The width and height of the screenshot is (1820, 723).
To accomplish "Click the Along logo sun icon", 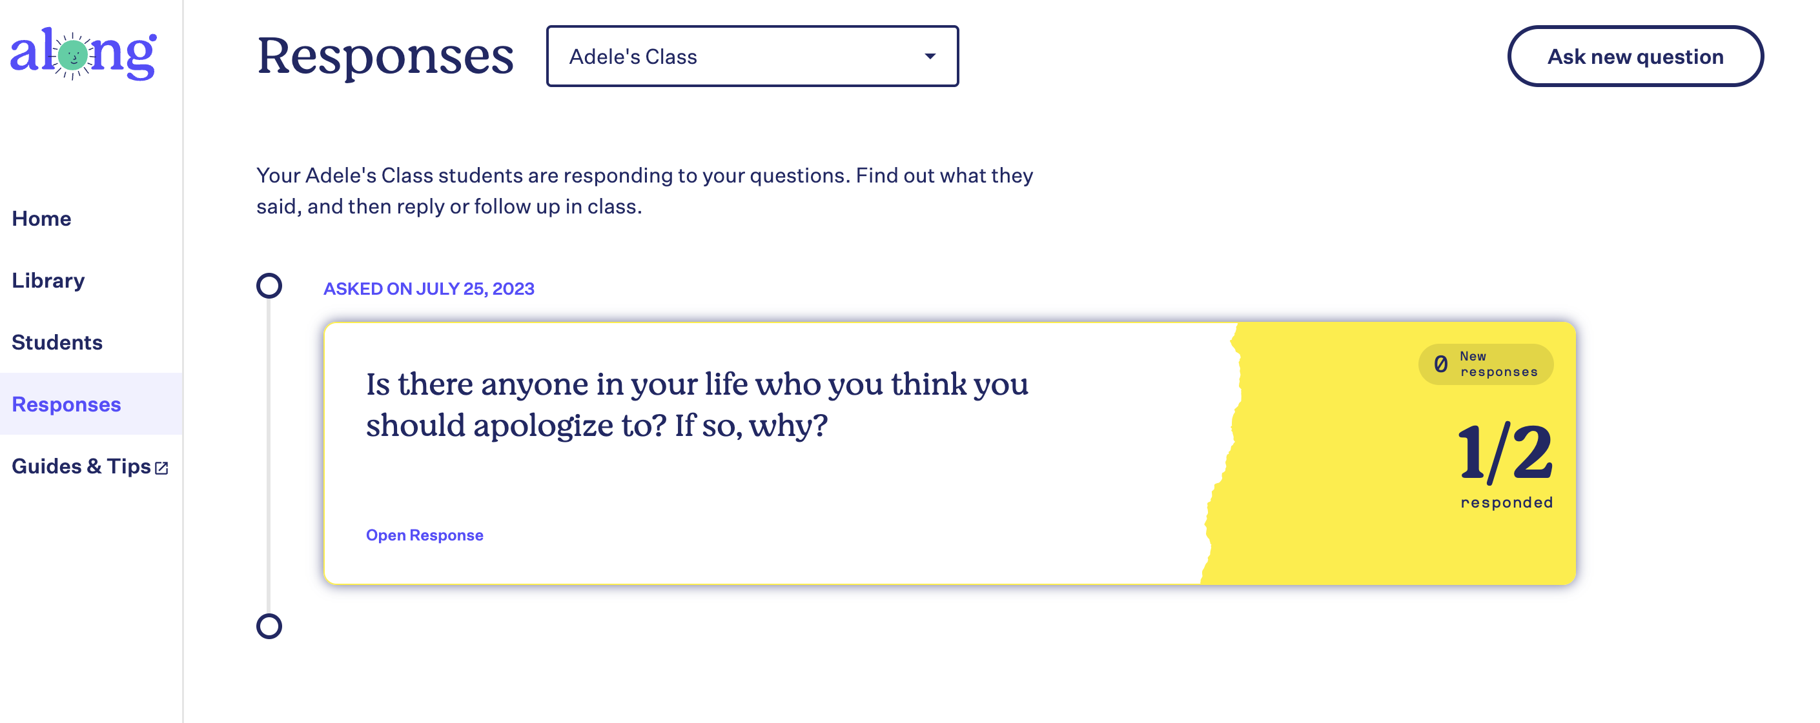I will 72,55.
